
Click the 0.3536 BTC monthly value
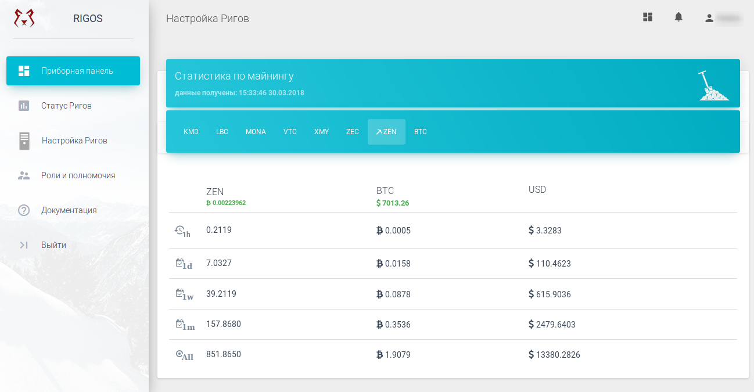[393, 325]
